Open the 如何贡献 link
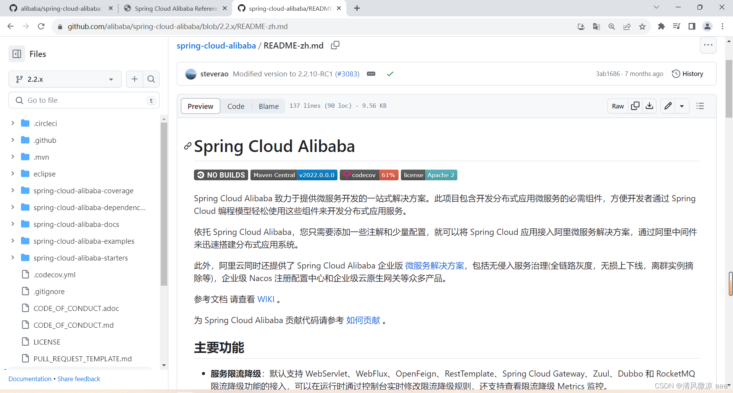 363,320
